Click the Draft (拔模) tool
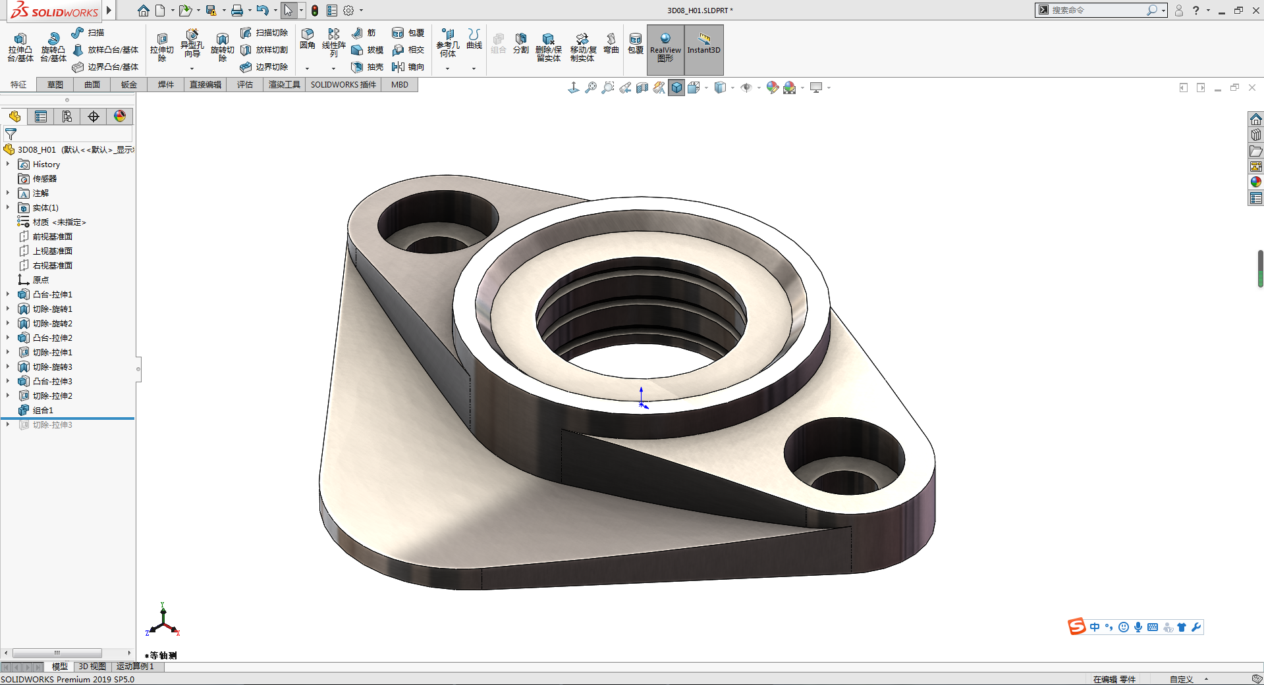Viewport: 1264px width, 685px height. 368,49
